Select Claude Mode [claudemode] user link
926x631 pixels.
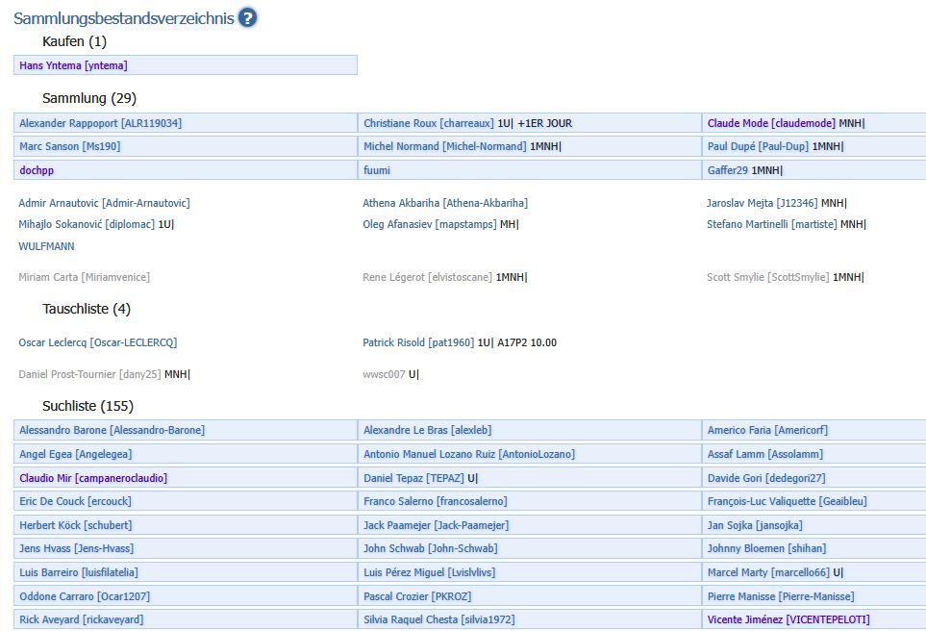[771, 123]
